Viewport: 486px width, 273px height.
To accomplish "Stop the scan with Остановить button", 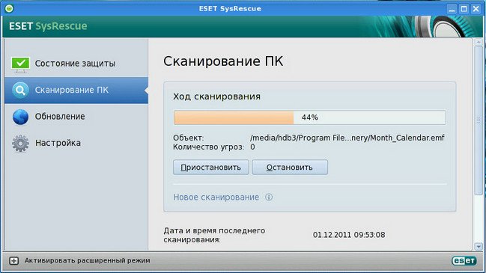I will (x=290, y=167).
